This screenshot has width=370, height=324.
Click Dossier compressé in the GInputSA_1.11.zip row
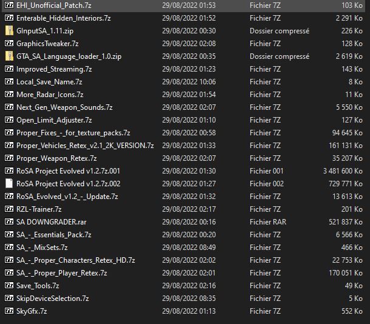(x=279, y=31)
